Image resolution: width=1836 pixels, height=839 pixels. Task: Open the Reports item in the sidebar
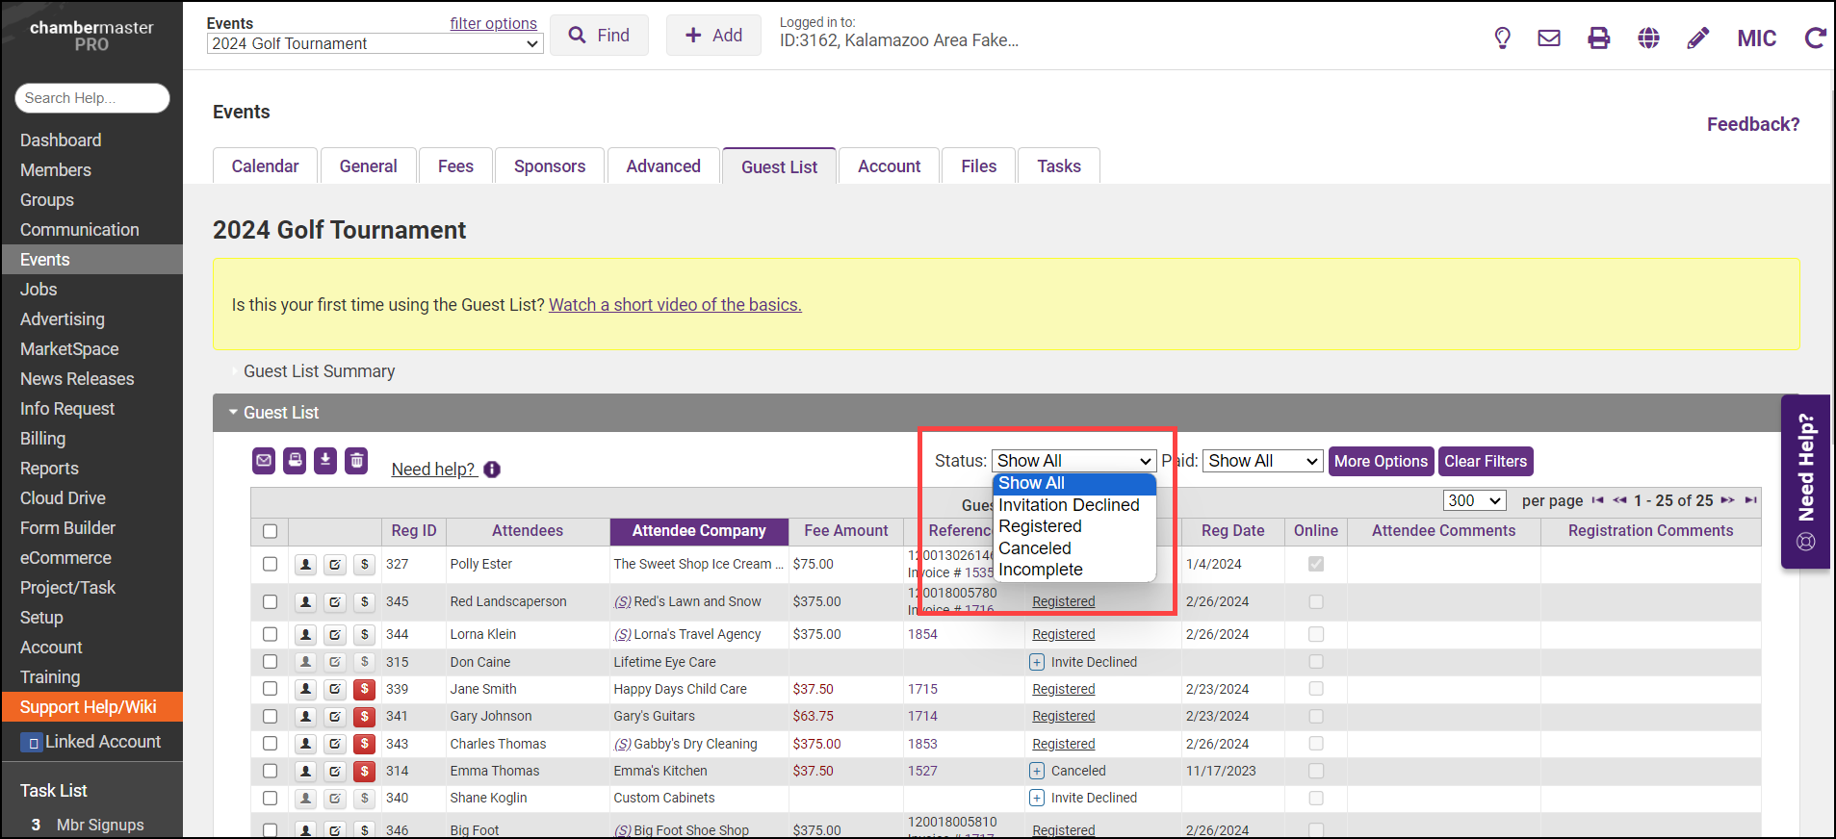click(x=50, y=469)
